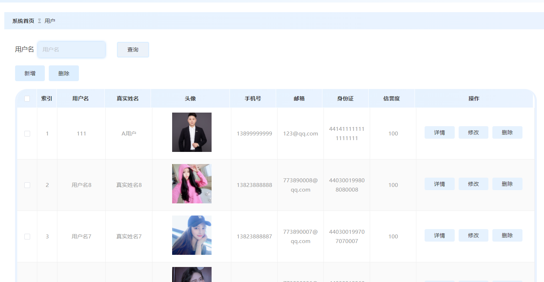The image size is (544, 282).
Task: Click phone number 13823888888
Action: 254,185
